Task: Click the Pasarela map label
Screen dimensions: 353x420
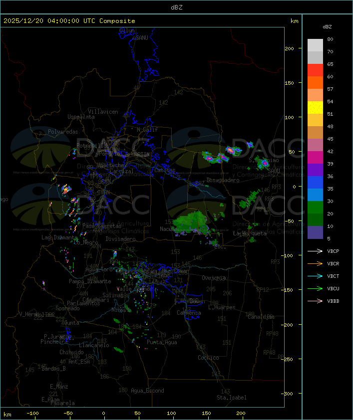Action: pyautogui.click(x=62, y=403)
